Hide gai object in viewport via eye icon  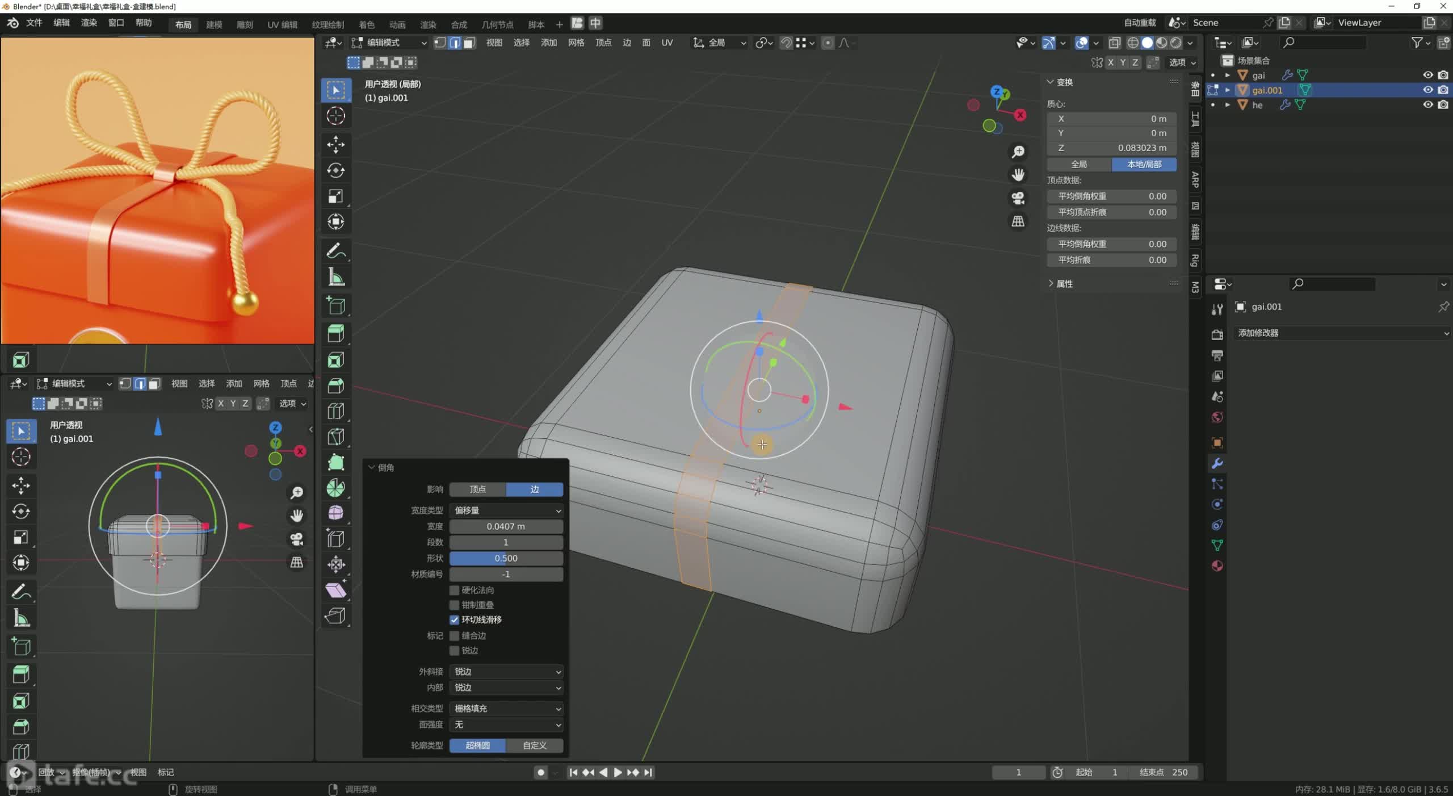1428,75
